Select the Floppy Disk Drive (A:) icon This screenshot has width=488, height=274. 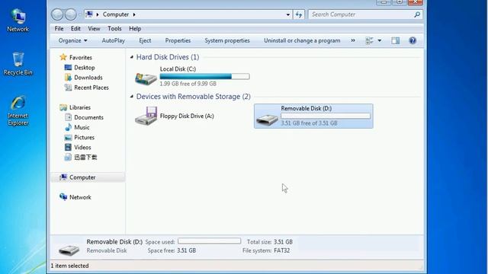146,116
